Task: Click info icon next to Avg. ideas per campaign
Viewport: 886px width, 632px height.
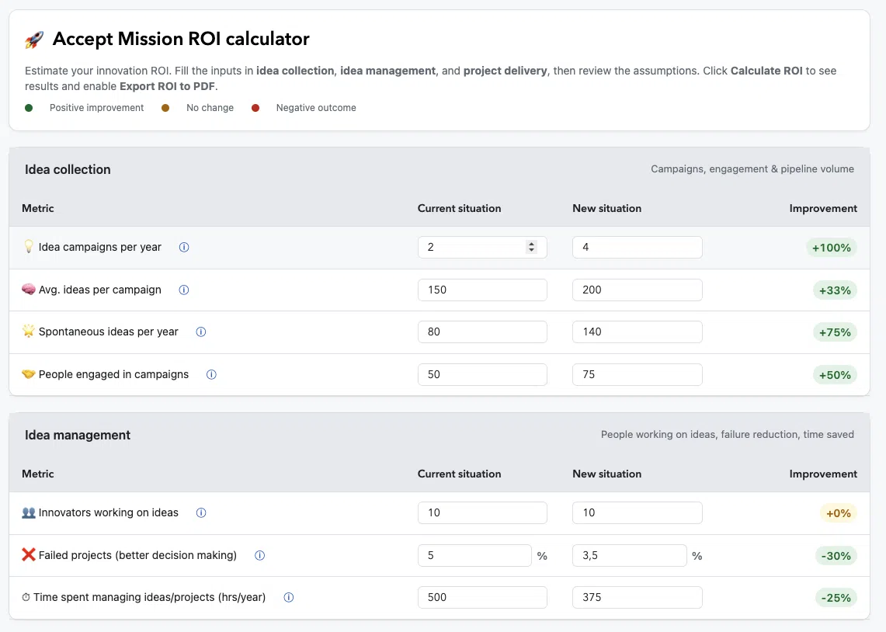Action: click(x=183, y=290)
